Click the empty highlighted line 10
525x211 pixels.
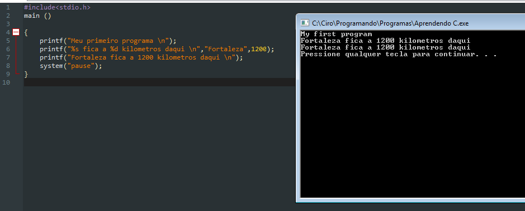coord(159,82)
